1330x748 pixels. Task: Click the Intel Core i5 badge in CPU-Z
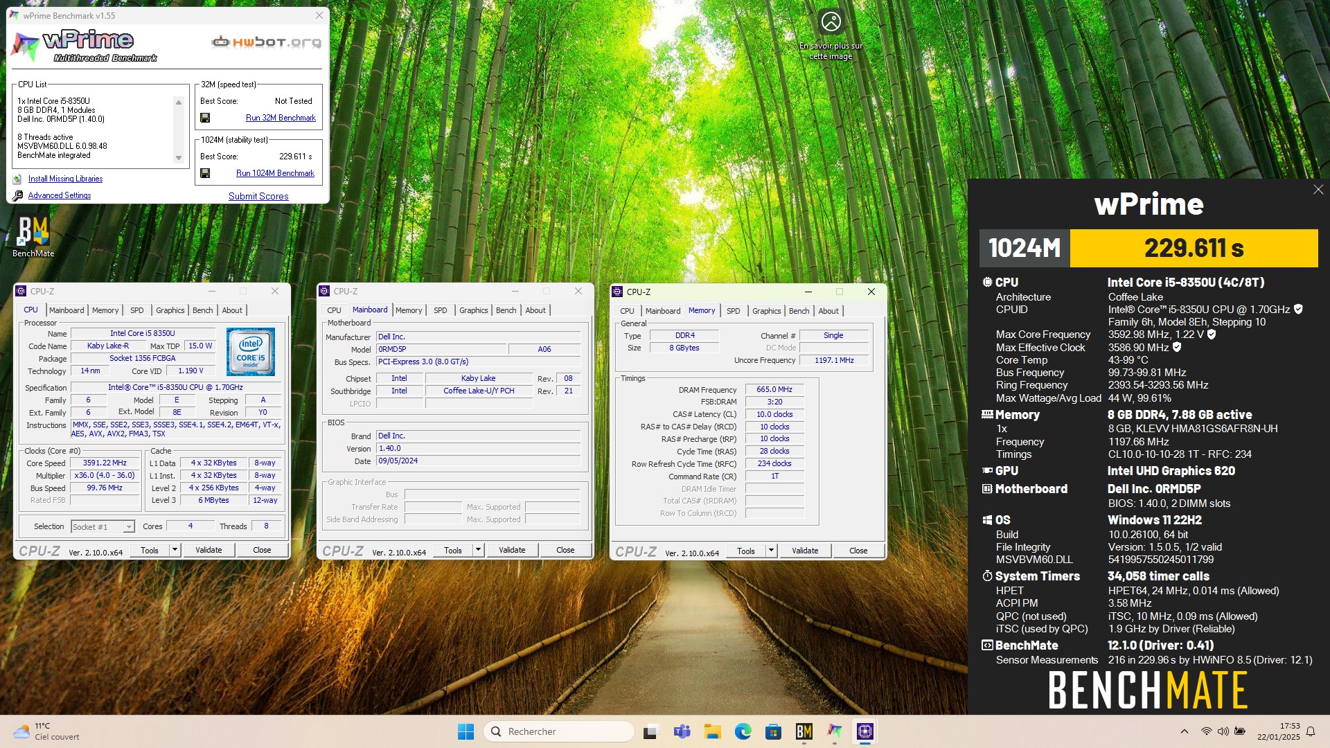250,352
